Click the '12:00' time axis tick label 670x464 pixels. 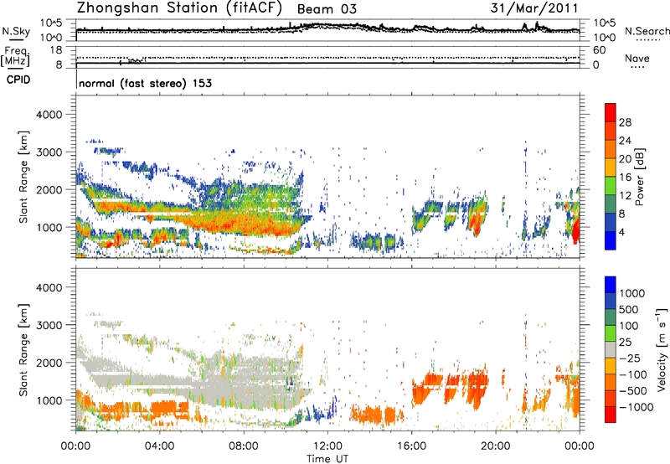point(327,446)
